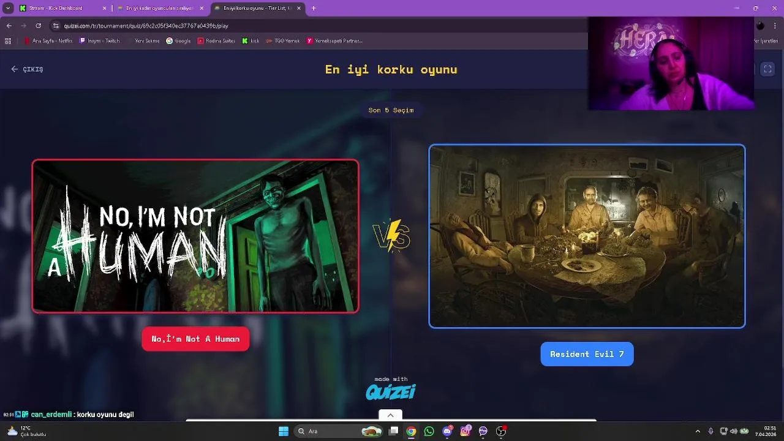The height and width of the screenshot is (441, 784).
Task: Open the kick bookmark
Action: [251, 41]
